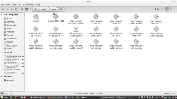The height and width of the screenshot is (99, 177).
Task: Click the volume icon in tray
Action: (x=150, y=97)
